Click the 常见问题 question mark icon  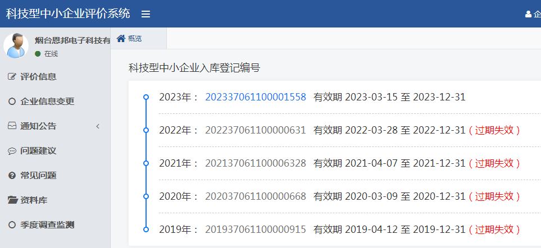12,176
